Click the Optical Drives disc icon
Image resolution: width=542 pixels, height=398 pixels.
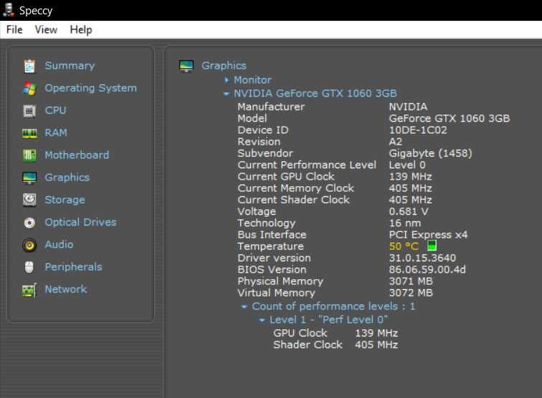(x=29, y=223)
